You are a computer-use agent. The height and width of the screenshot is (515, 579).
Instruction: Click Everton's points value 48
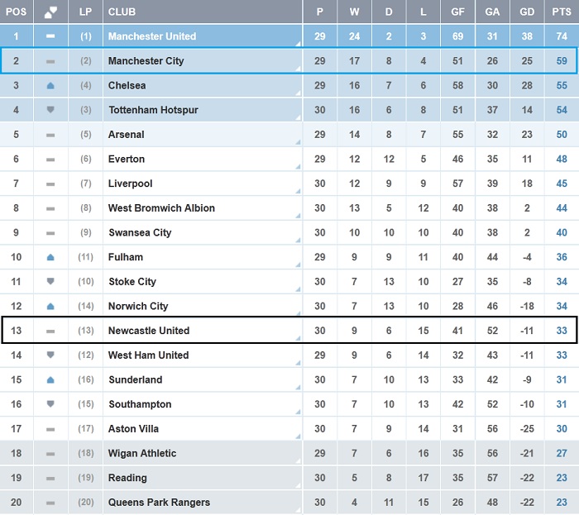coord(562,159)
